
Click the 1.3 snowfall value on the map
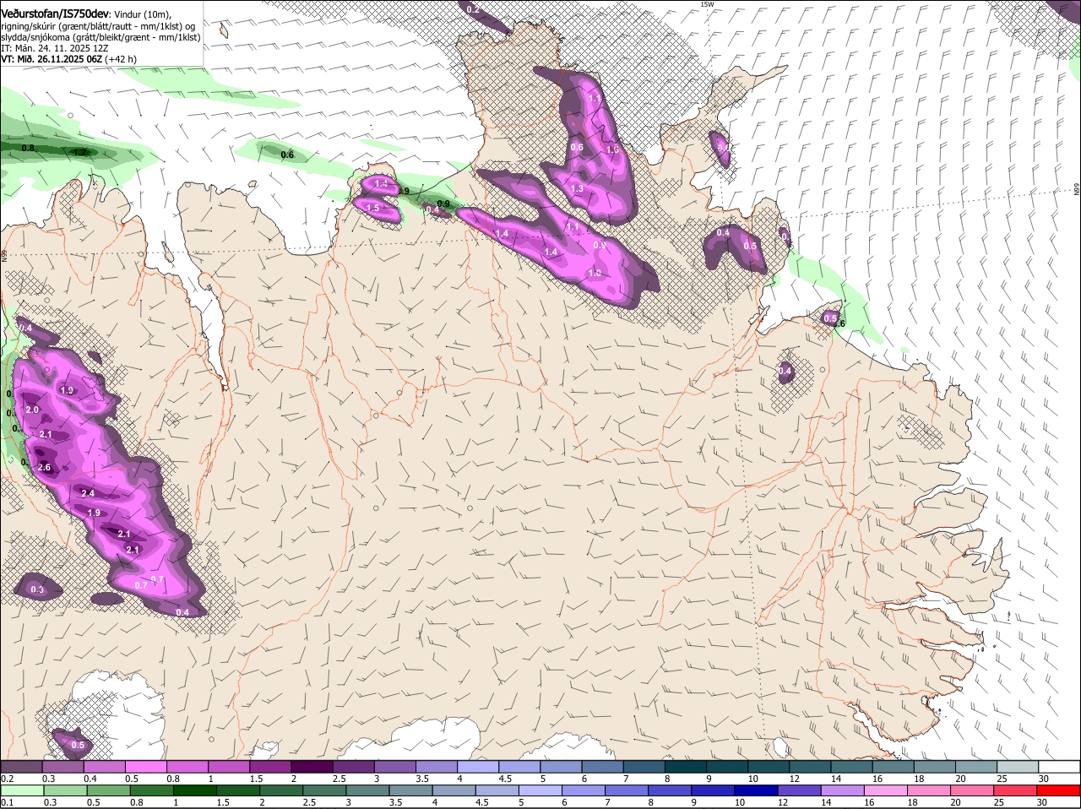point(578,189)
